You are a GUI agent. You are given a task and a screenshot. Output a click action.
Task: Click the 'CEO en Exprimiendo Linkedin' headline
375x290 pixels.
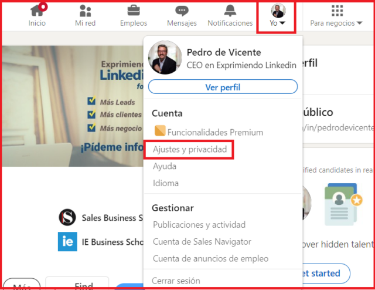pyautogui.click(x=241, y=65)
